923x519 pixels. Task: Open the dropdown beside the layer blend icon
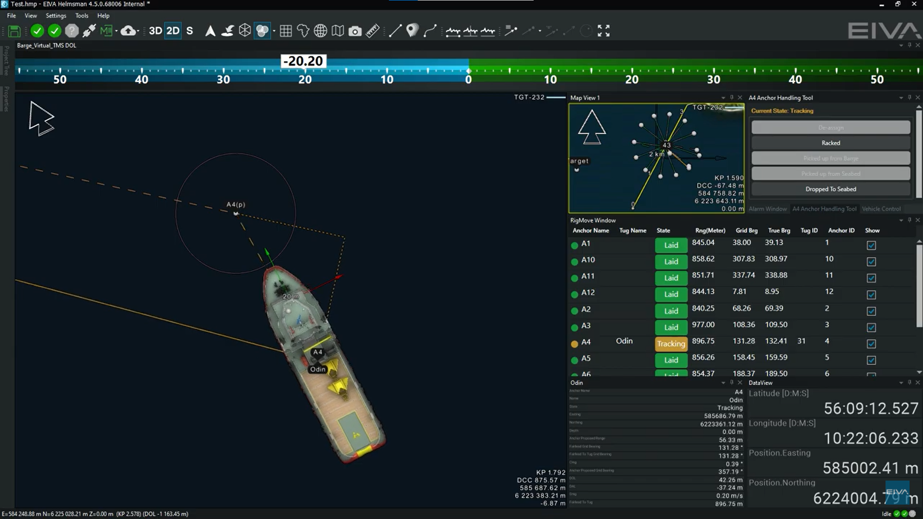(x=273, y=31)
